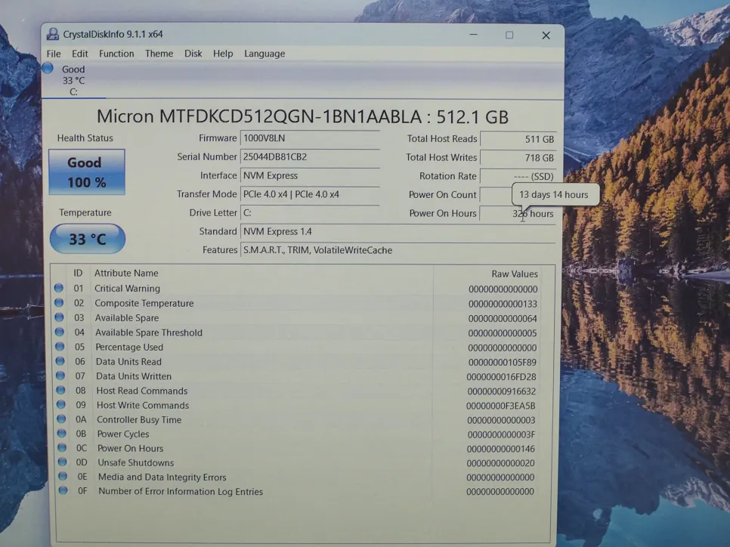Open the Function menu
The image size is (730, 547).
[x=116, y=54]
